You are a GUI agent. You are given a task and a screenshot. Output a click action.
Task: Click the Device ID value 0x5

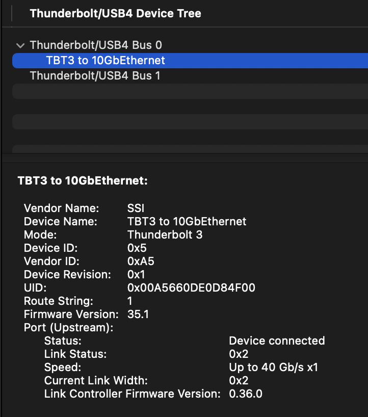tap(137, 248)
